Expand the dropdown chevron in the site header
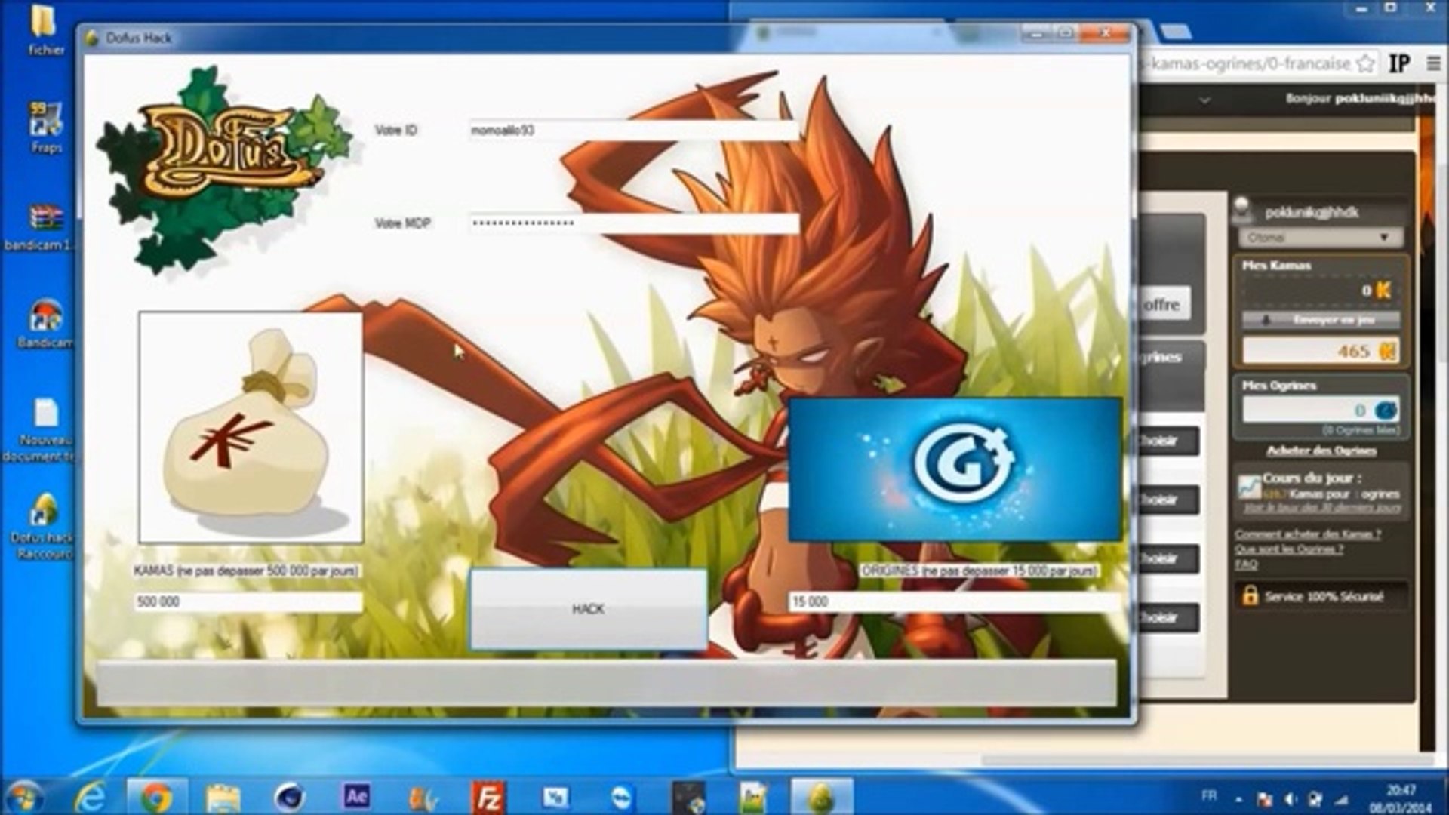This screenshot has height=815, width=1449. [x=1204, y=100]
